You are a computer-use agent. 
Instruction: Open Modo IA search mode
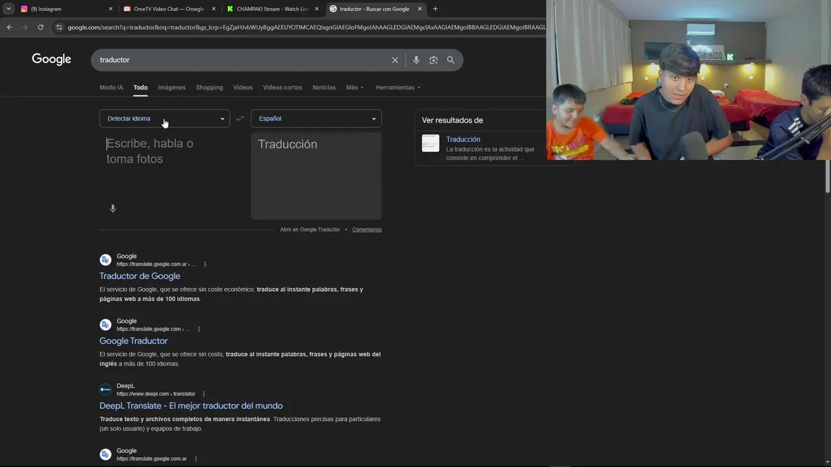(111, 88)
